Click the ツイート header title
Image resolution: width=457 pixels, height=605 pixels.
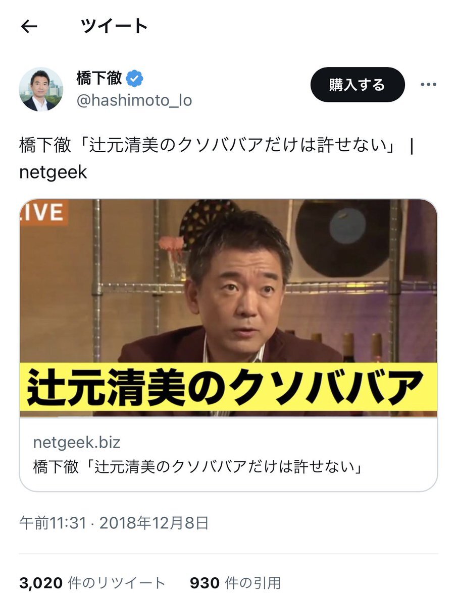click(x=114, y=26)
